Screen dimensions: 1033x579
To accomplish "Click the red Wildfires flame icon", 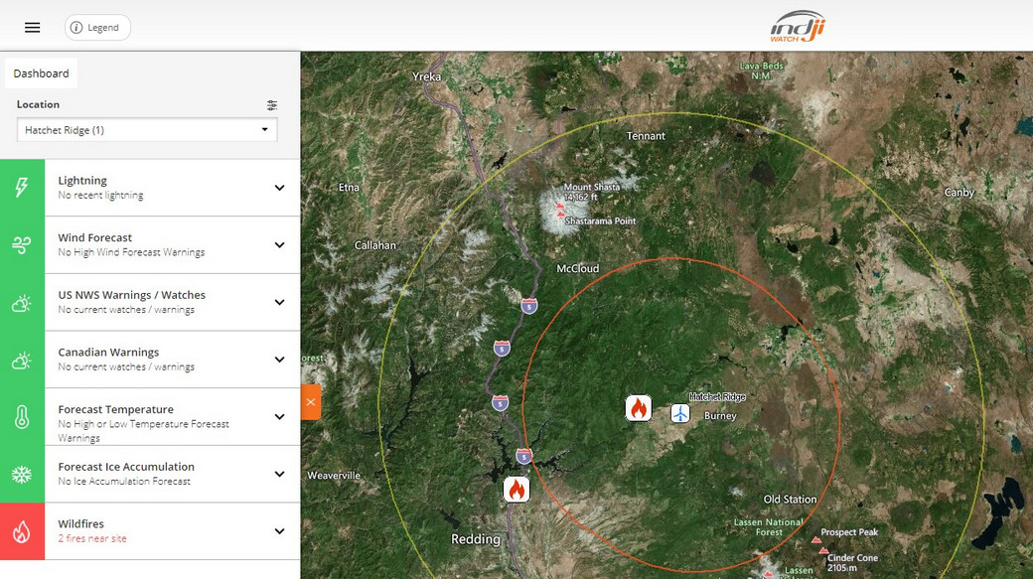I will 22,531.
